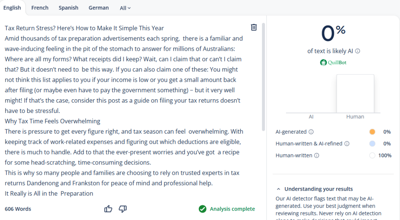
Task: Open the All languages dropdown
Action: coord(125,8)
